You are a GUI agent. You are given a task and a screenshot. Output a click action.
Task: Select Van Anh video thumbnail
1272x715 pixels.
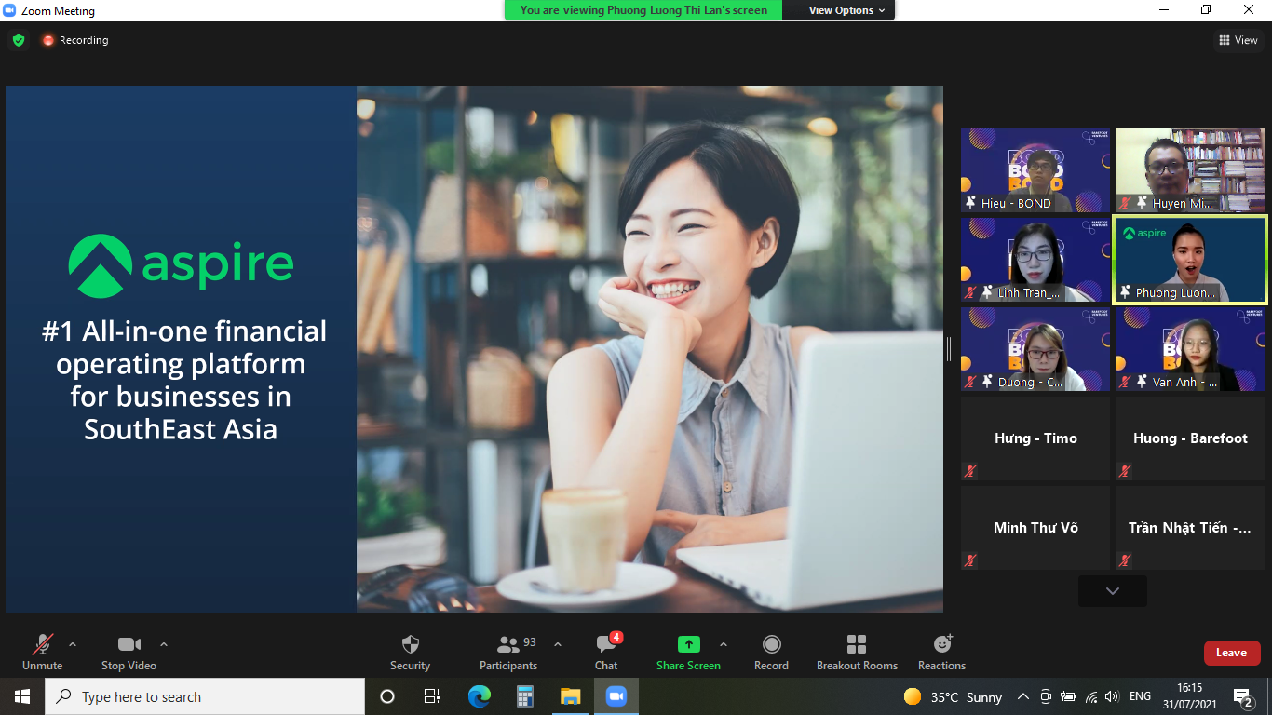[x=1190, y=349]
